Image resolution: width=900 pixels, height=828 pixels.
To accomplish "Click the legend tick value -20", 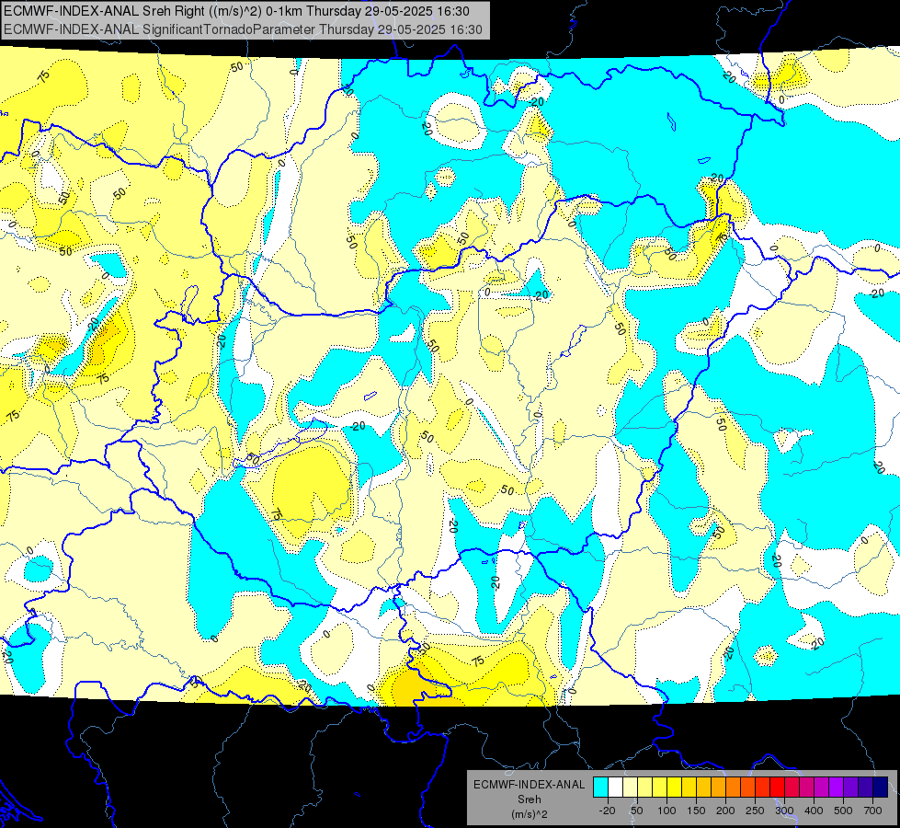I will pyautogui.click(x=608, y=811).
